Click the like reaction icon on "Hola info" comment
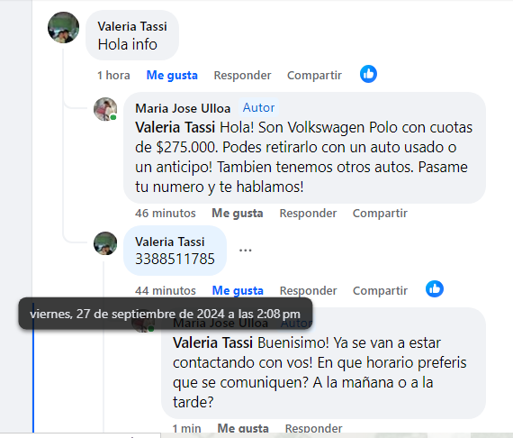Viewport: 513px width, 438px height. (368, 74)
